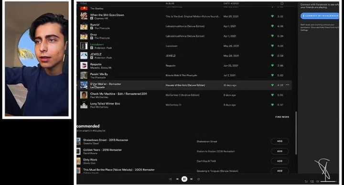Add Golden Years to the playlist
This screenshot has width=344, height=185.
279,151
